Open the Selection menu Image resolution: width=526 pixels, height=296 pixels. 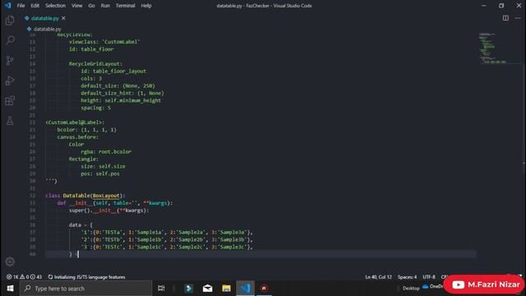[x=55, y=6]
